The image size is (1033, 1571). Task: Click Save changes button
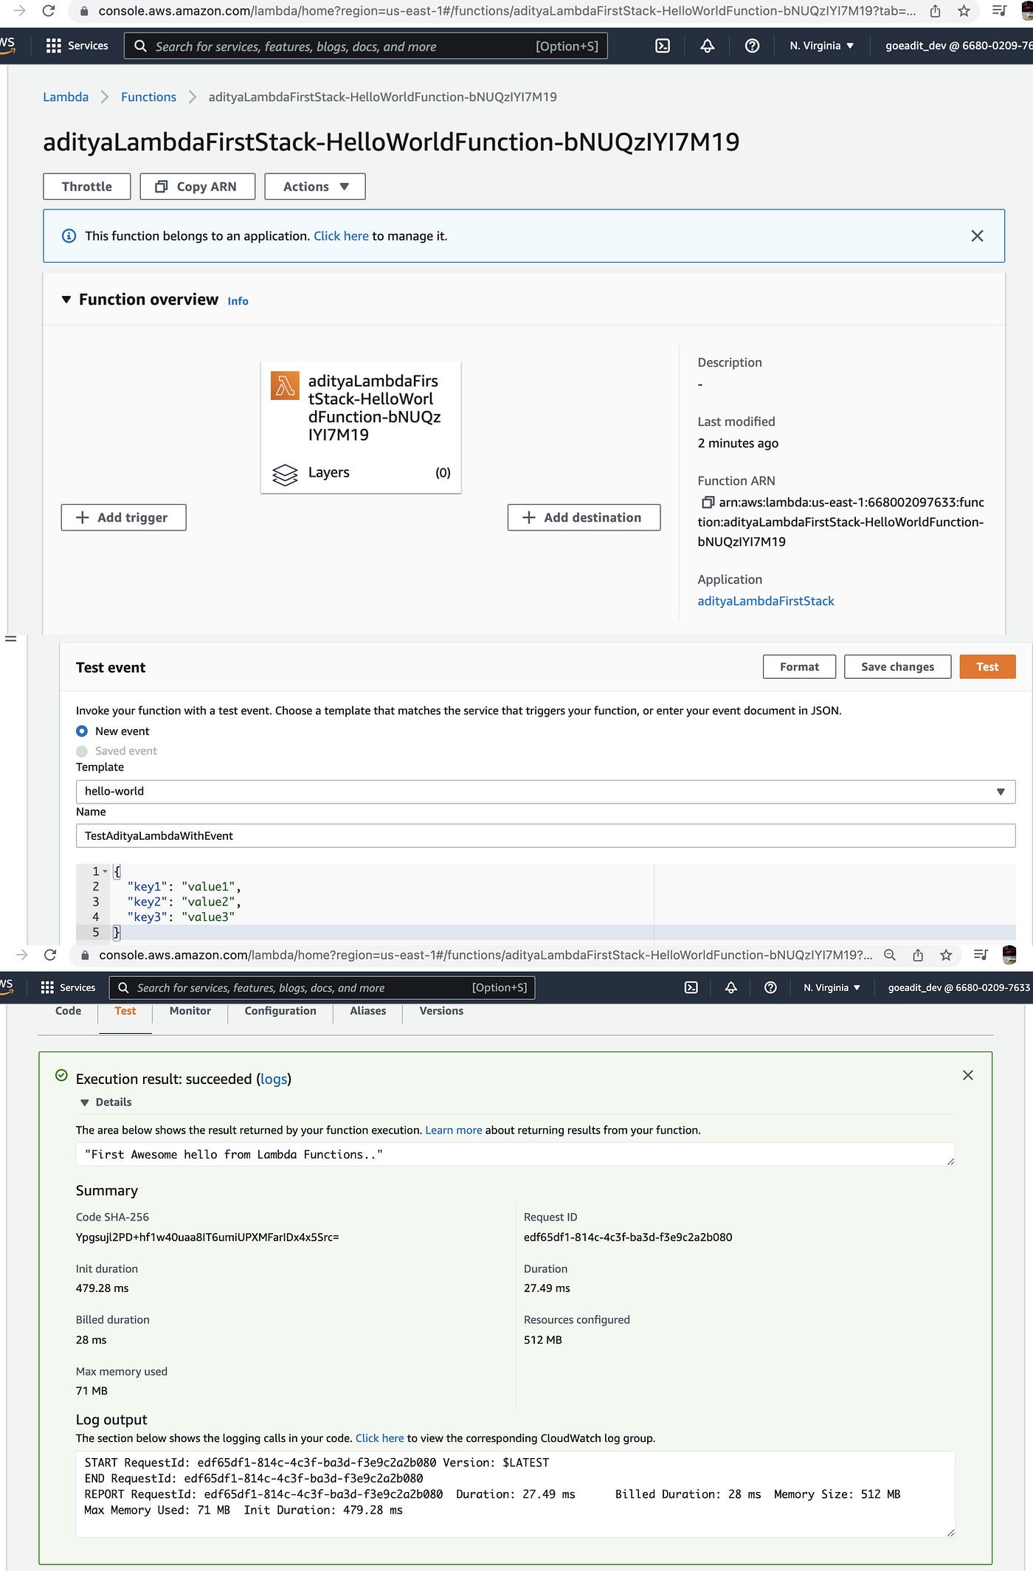point(897,666)
